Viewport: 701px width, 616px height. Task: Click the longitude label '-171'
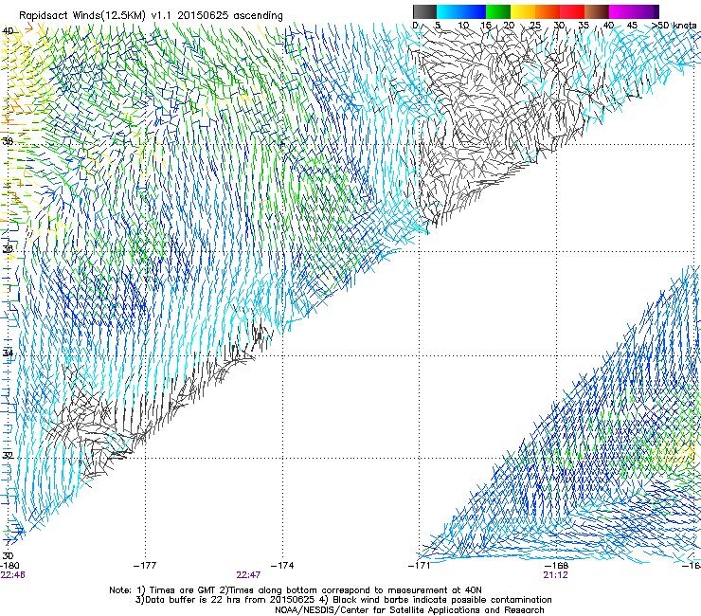(419, 566)
